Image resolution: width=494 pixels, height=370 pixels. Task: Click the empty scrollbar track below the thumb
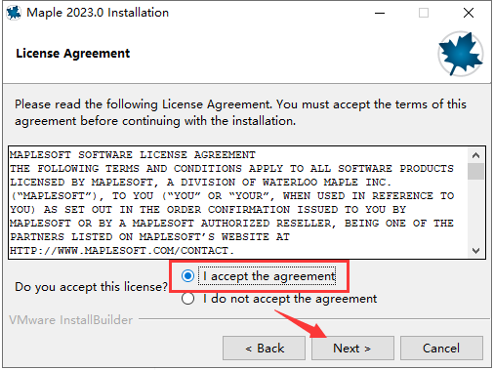pyautogui.click(x=475, y=212)
